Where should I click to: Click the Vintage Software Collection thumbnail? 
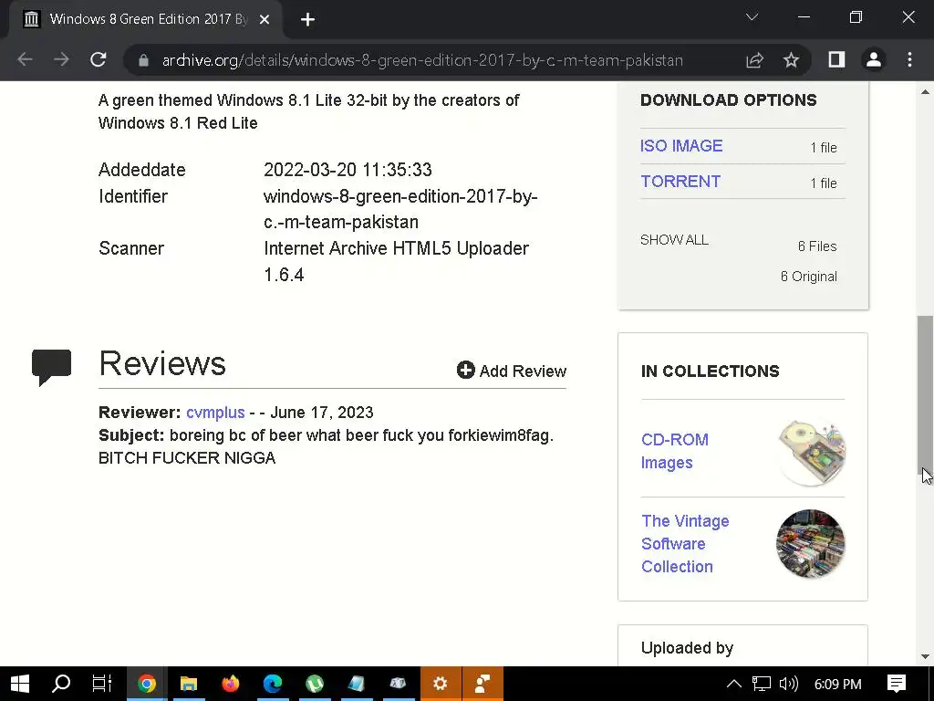tap(811, 544)
